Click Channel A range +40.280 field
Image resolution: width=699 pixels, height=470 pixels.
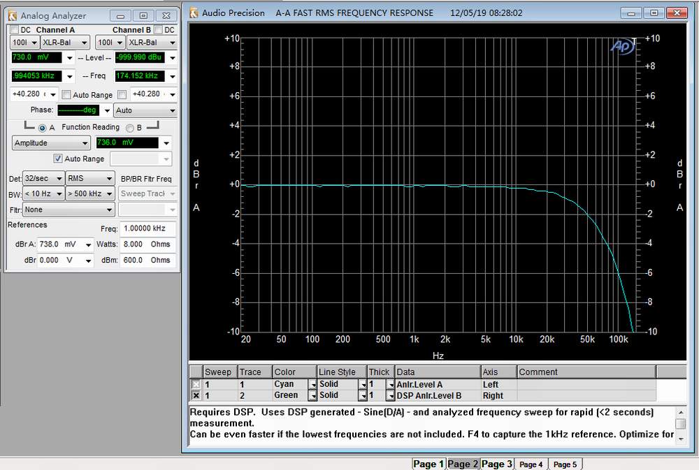[x=29, y=94]
